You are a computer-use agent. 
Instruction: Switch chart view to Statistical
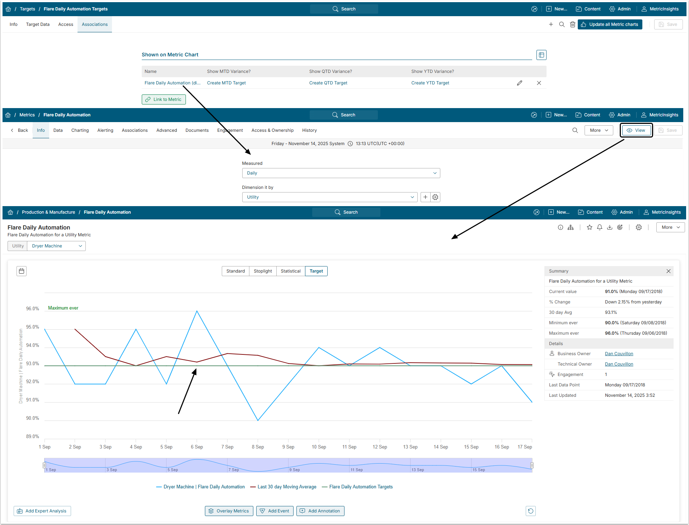(x=290, y=271)
